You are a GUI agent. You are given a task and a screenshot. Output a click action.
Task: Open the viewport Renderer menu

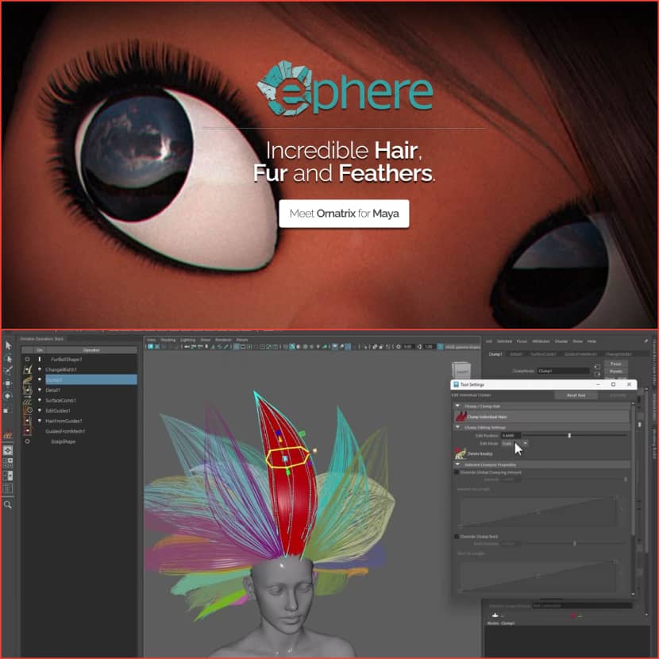tap(223, 340)
